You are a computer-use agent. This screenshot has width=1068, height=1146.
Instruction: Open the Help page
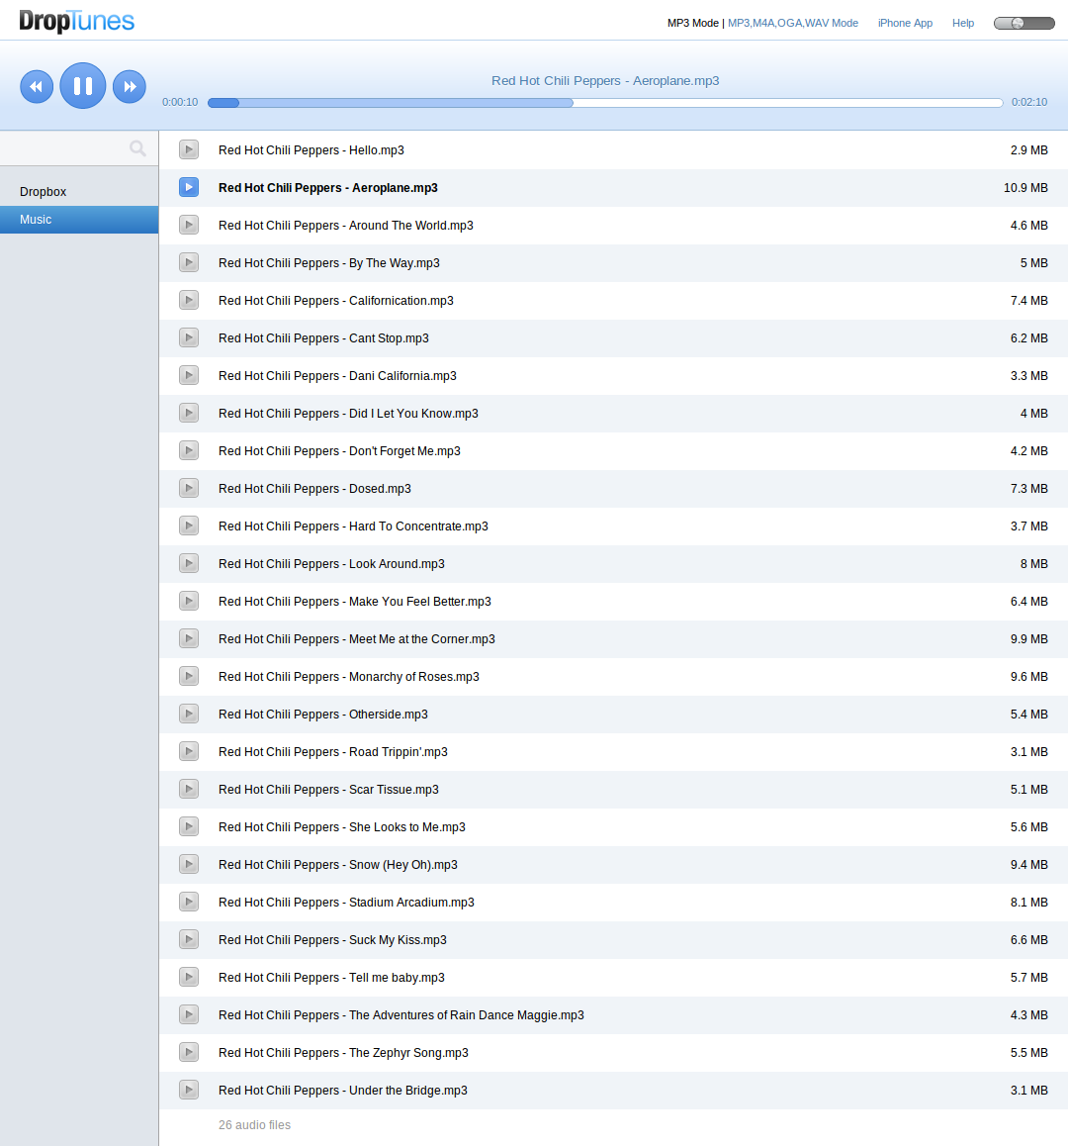962,23
